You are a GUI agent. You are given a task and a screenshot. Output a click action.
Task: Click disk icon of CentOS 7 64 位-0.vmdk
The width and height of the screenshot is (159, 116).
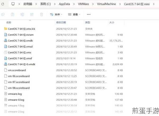6,64
